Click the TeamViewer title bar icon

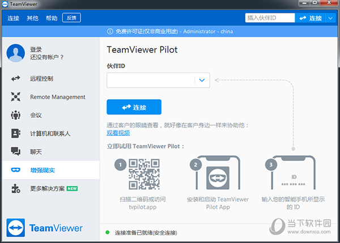point(5,4)
